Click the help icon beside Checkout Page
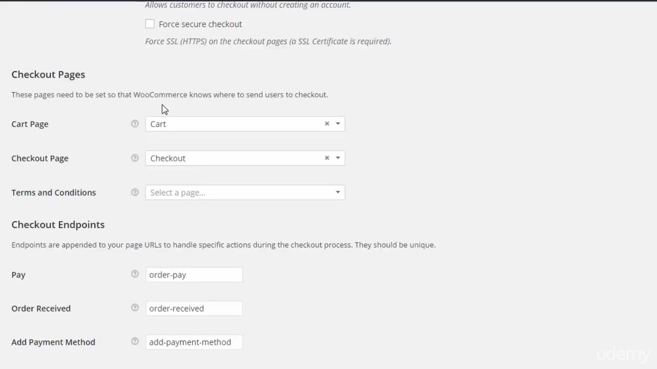The width and height of the screenshot is (657, 369). pyautogui.click(x=134, y=158)
